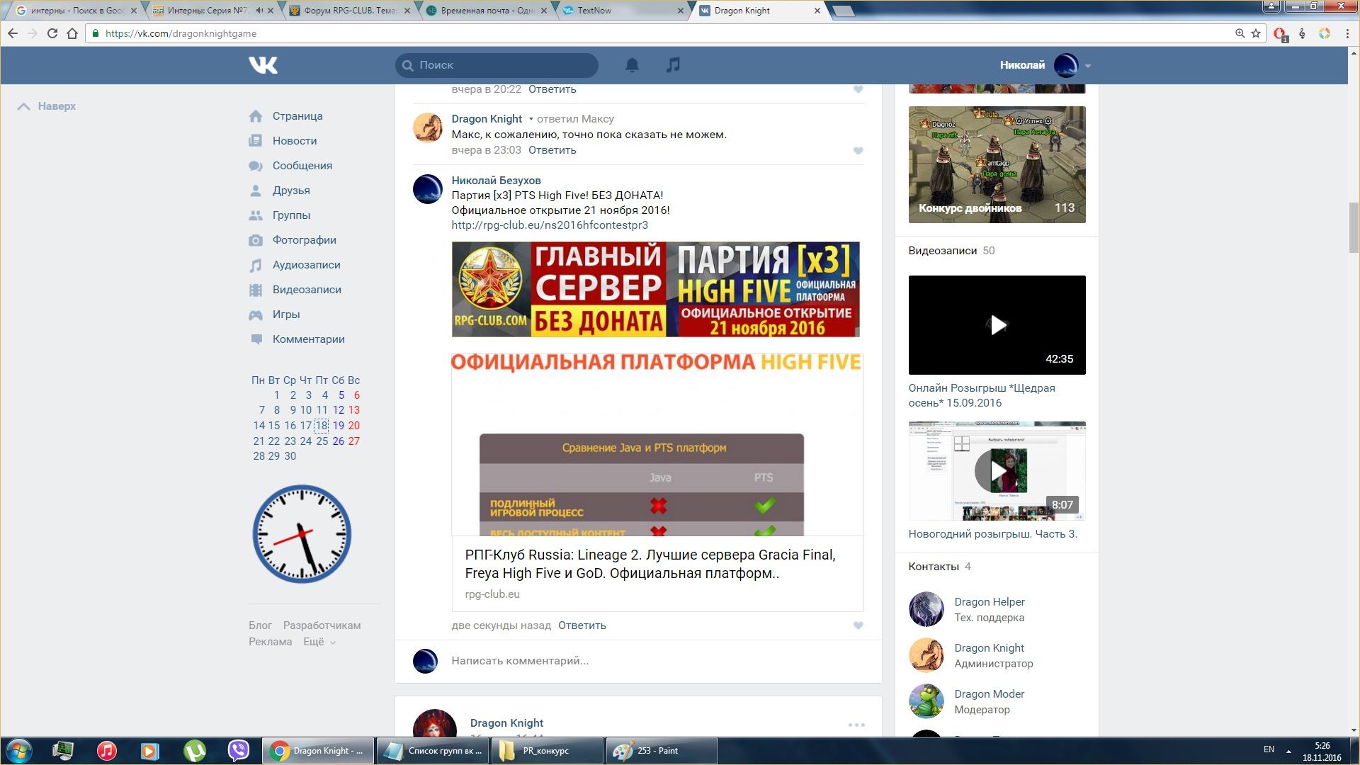Open Игры in left sidebar
The height and width of the screenshot is (765, 1360).
[x=285, y=314]
